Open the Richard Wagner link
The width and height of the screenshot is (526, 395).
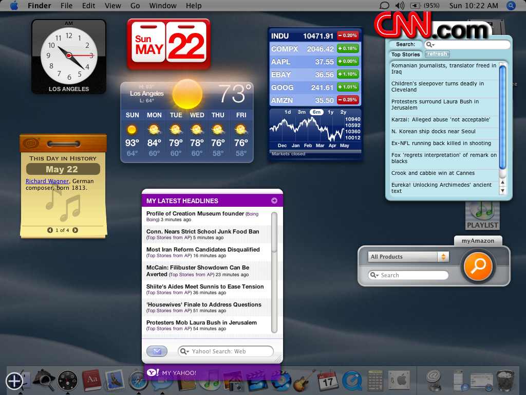click(47, 181)
